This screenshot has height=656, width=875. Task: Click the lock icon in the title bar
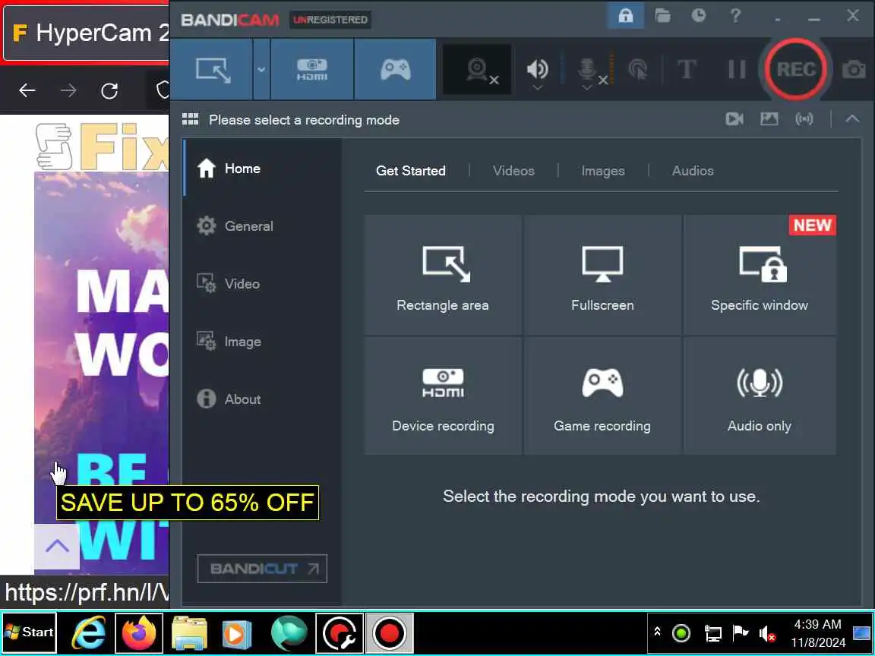(626, 16)
